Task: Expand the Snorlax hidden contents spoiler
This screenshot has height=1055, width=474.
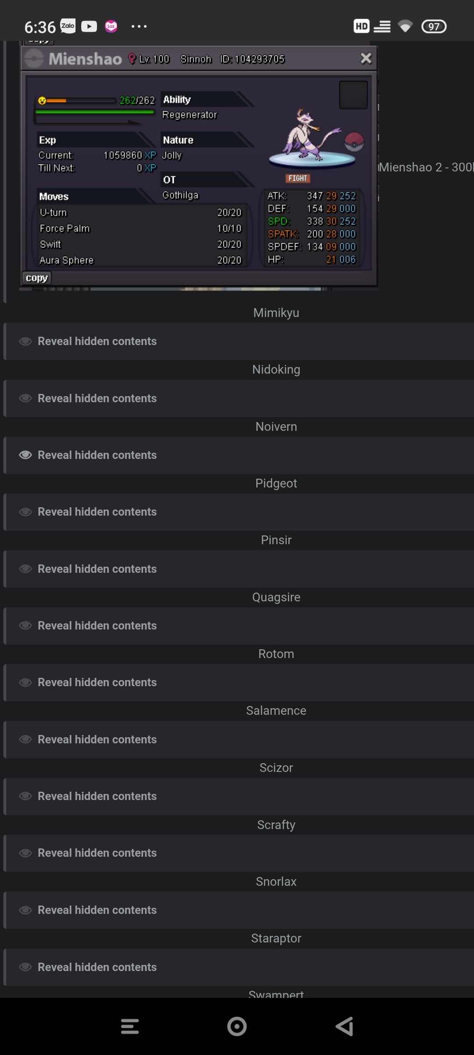Action: 97,910
